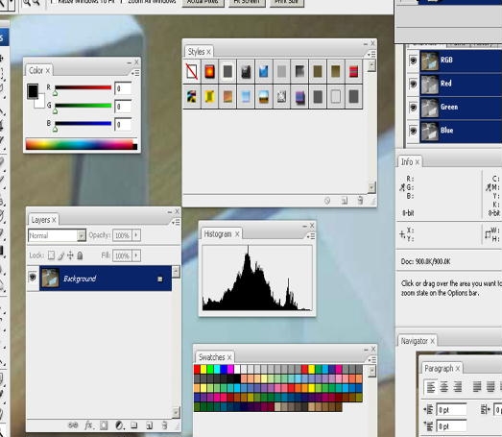The height and width of the screenshot is (437, 502).
Task: Click the R red slider in Color panel
Action: (83, 87)
